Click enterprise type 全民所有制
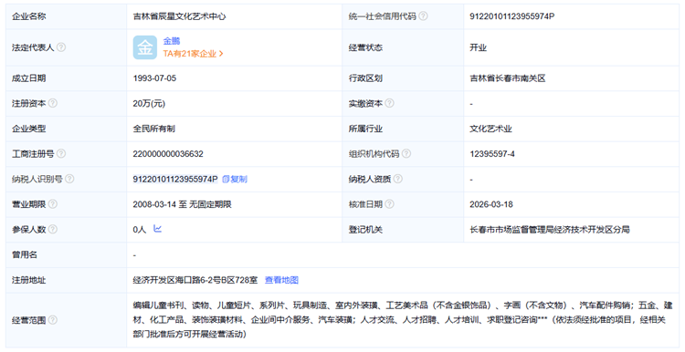685x352 pixels. [154, 129]
